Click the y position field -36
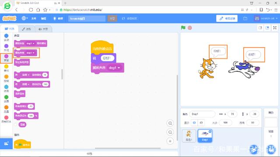This screenshot has width=280, height=157. click(x=255, y=114)
